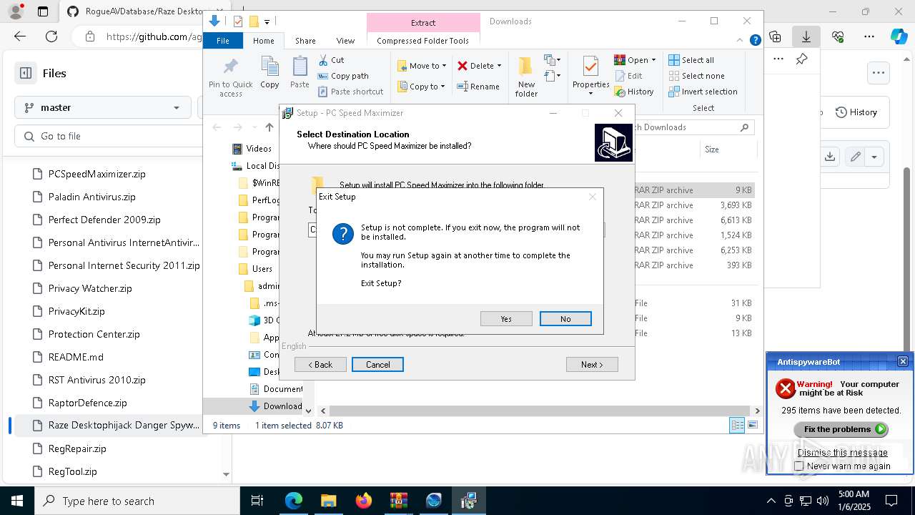Click the Copy path command
Screen dimensions: 915x515
click(343, 76)
